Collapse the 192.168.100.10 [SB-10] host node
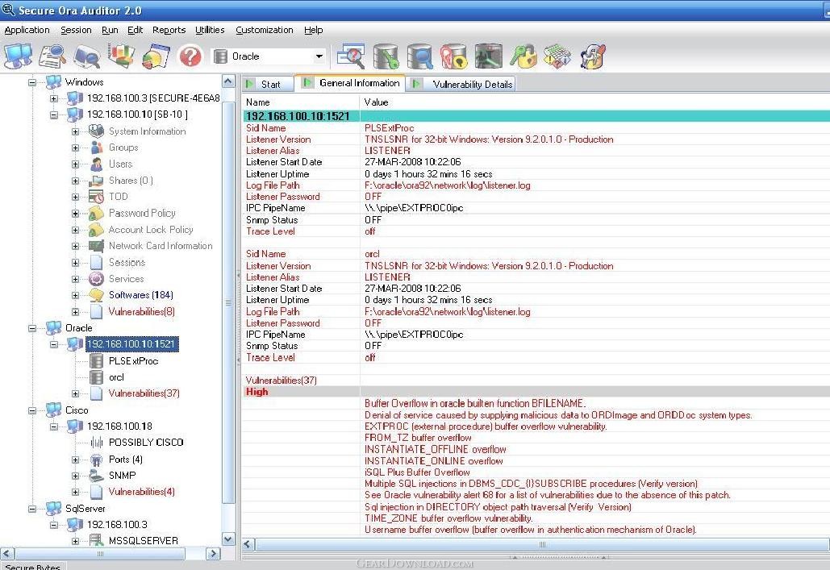The image size is (830, 570). click(54, 114)
